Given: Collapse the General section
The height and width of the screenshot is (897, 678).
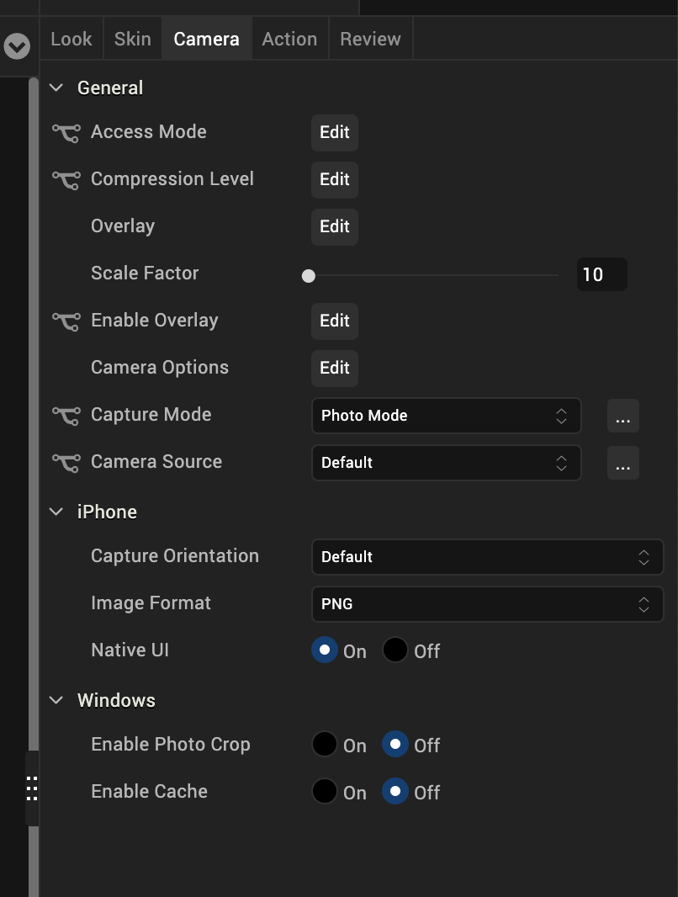Looking at the screenshot, I should click(x=57, y=88).
